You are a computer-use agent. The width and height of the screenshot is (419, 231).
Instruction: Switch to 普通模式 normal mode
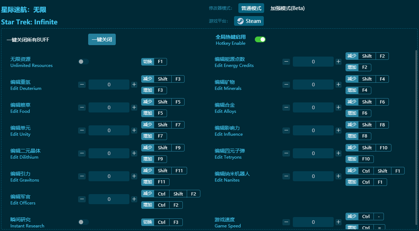tap(251, 8)
